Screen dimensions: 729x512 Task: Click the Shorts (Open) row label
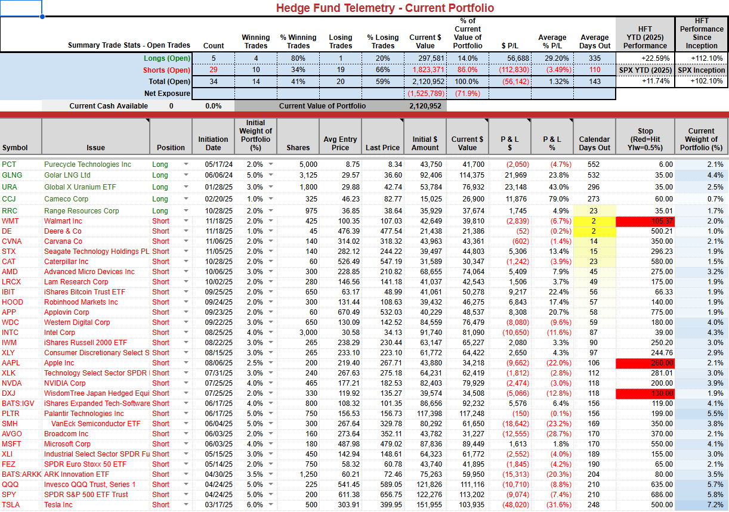(x=166, y=70)
